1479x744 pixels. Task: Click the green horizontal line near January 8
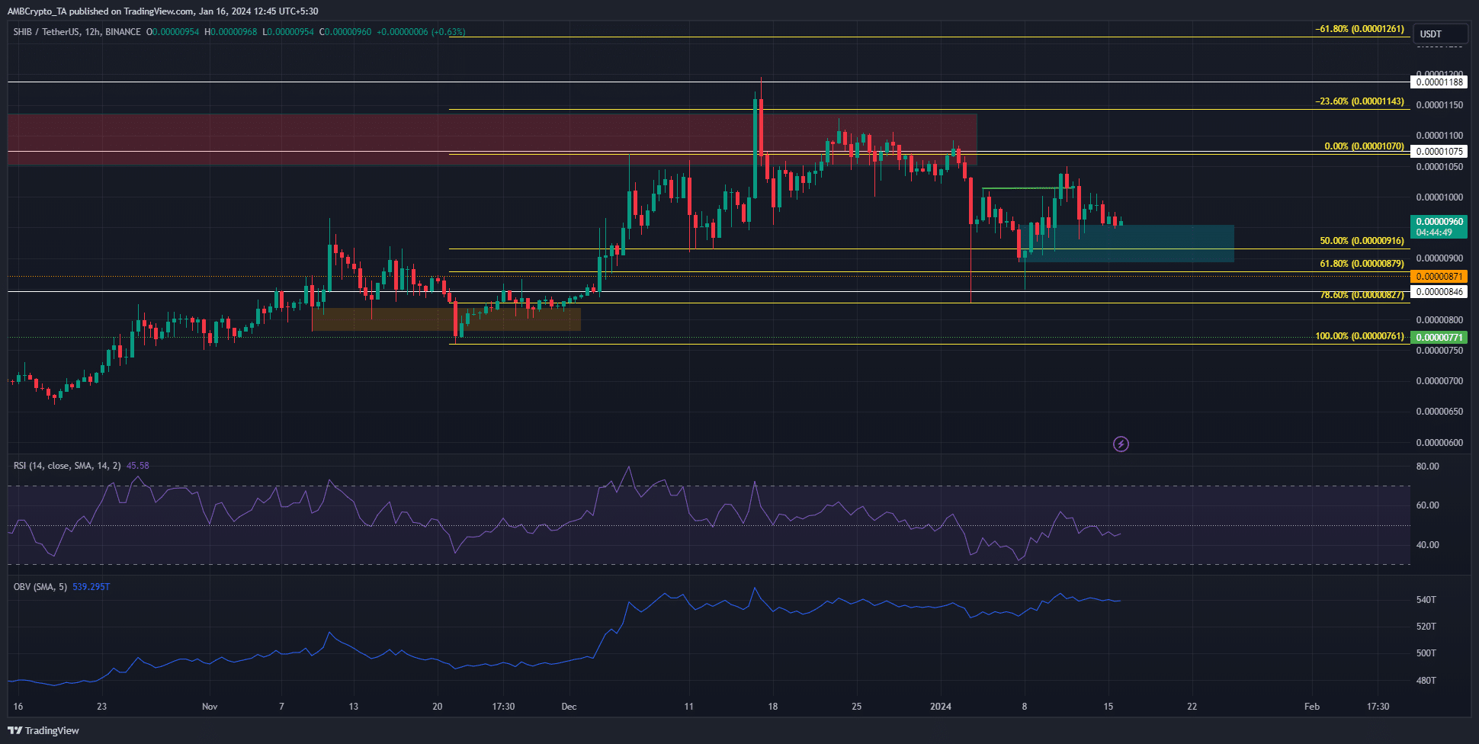click(x=1028, y=188)
